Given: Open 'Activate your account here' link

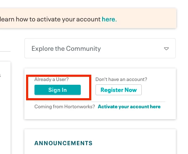Looking at the screenshot, I should (x=129, y=107).
